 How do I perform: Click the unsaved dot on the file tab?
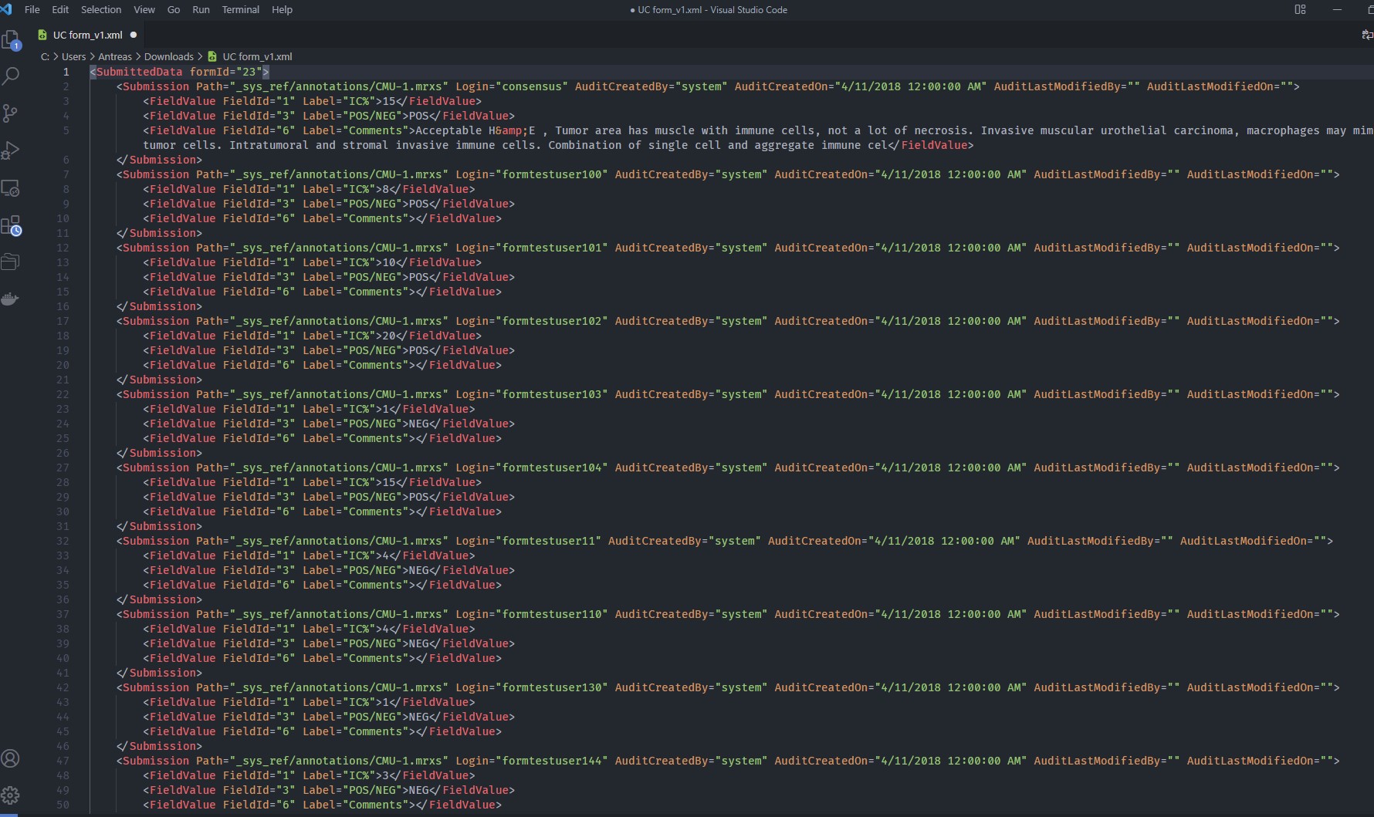click(134, 35)
